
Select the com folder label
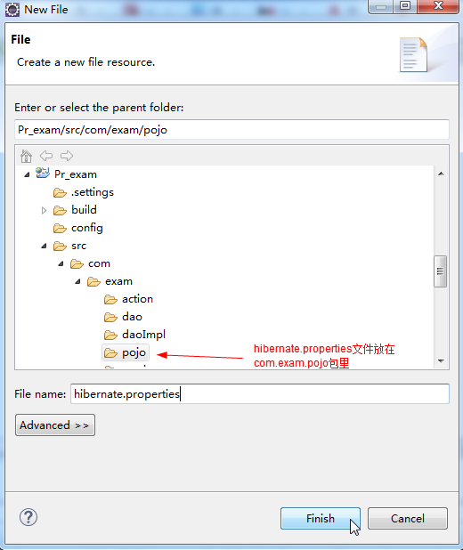coord(99,263)
